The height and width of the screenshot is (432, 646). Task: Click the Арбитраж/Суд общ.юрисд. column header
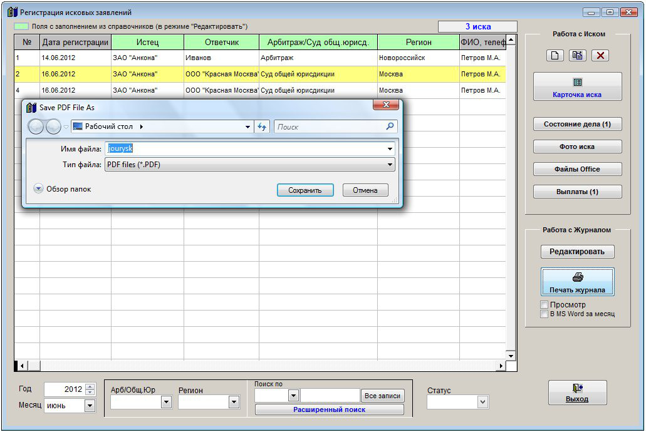point(318,42)
